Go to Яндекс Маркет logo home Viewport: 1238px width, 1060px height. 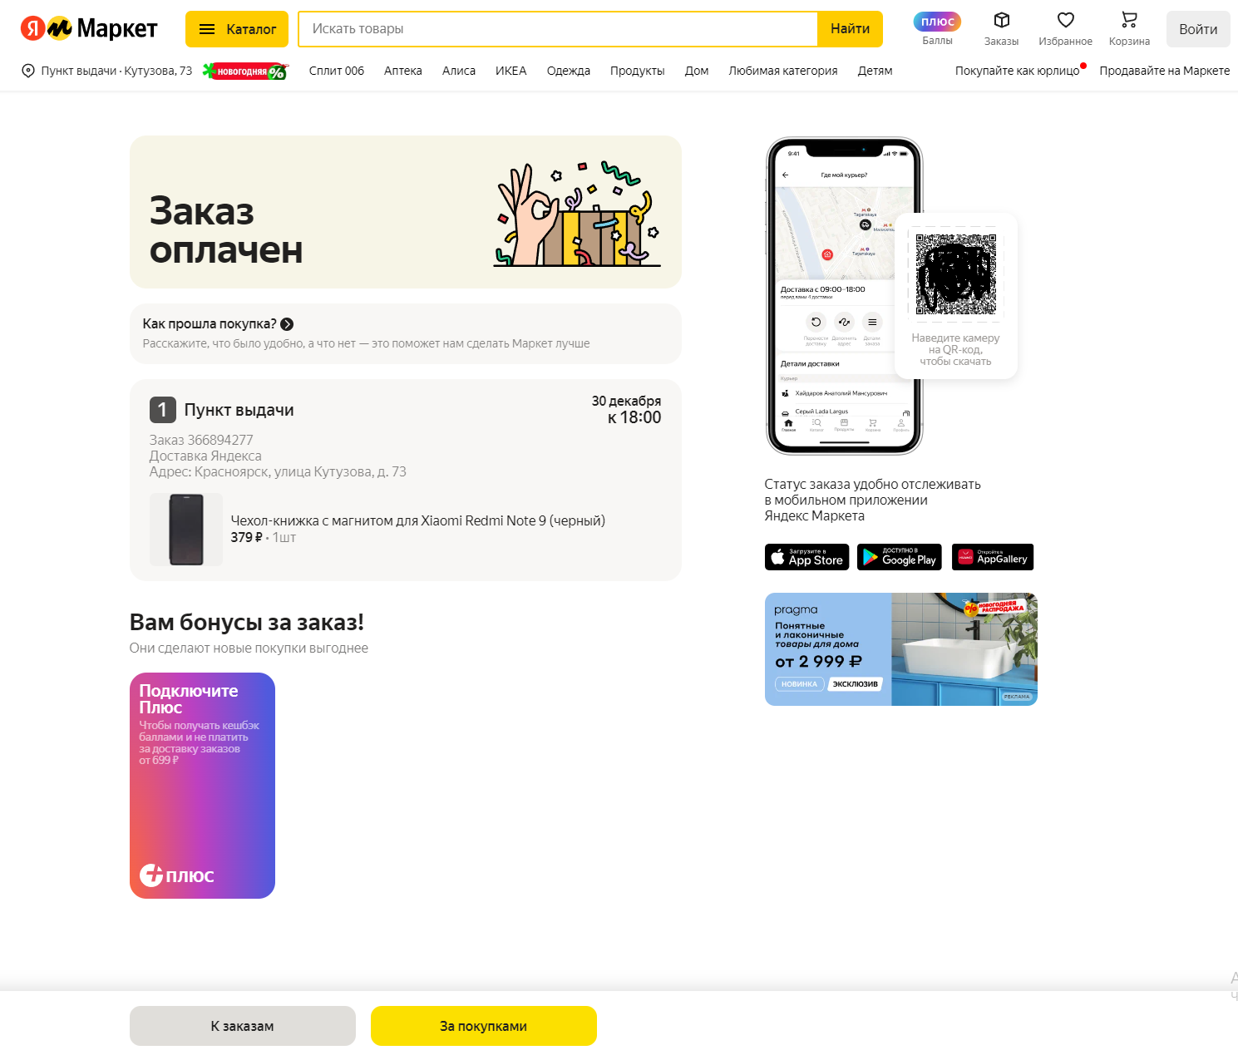point(89,29)
